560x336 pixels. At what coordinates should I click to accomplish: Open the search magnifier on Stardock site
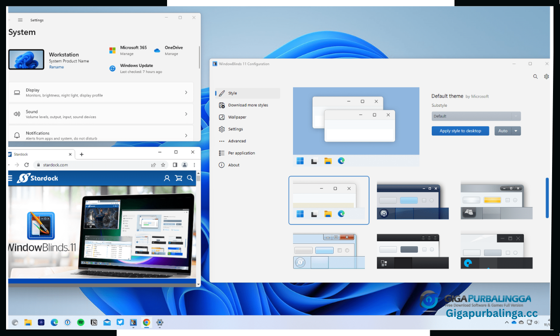(x=189, y=178)
